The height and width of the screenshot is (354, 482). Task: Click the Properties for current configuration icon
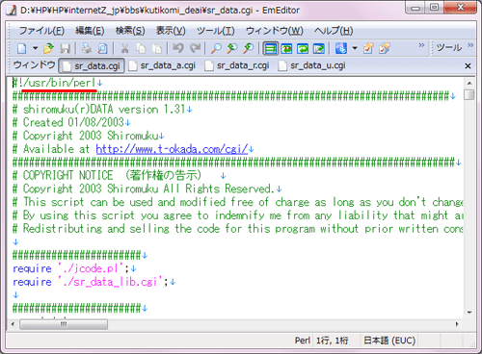tap(368, 48)
